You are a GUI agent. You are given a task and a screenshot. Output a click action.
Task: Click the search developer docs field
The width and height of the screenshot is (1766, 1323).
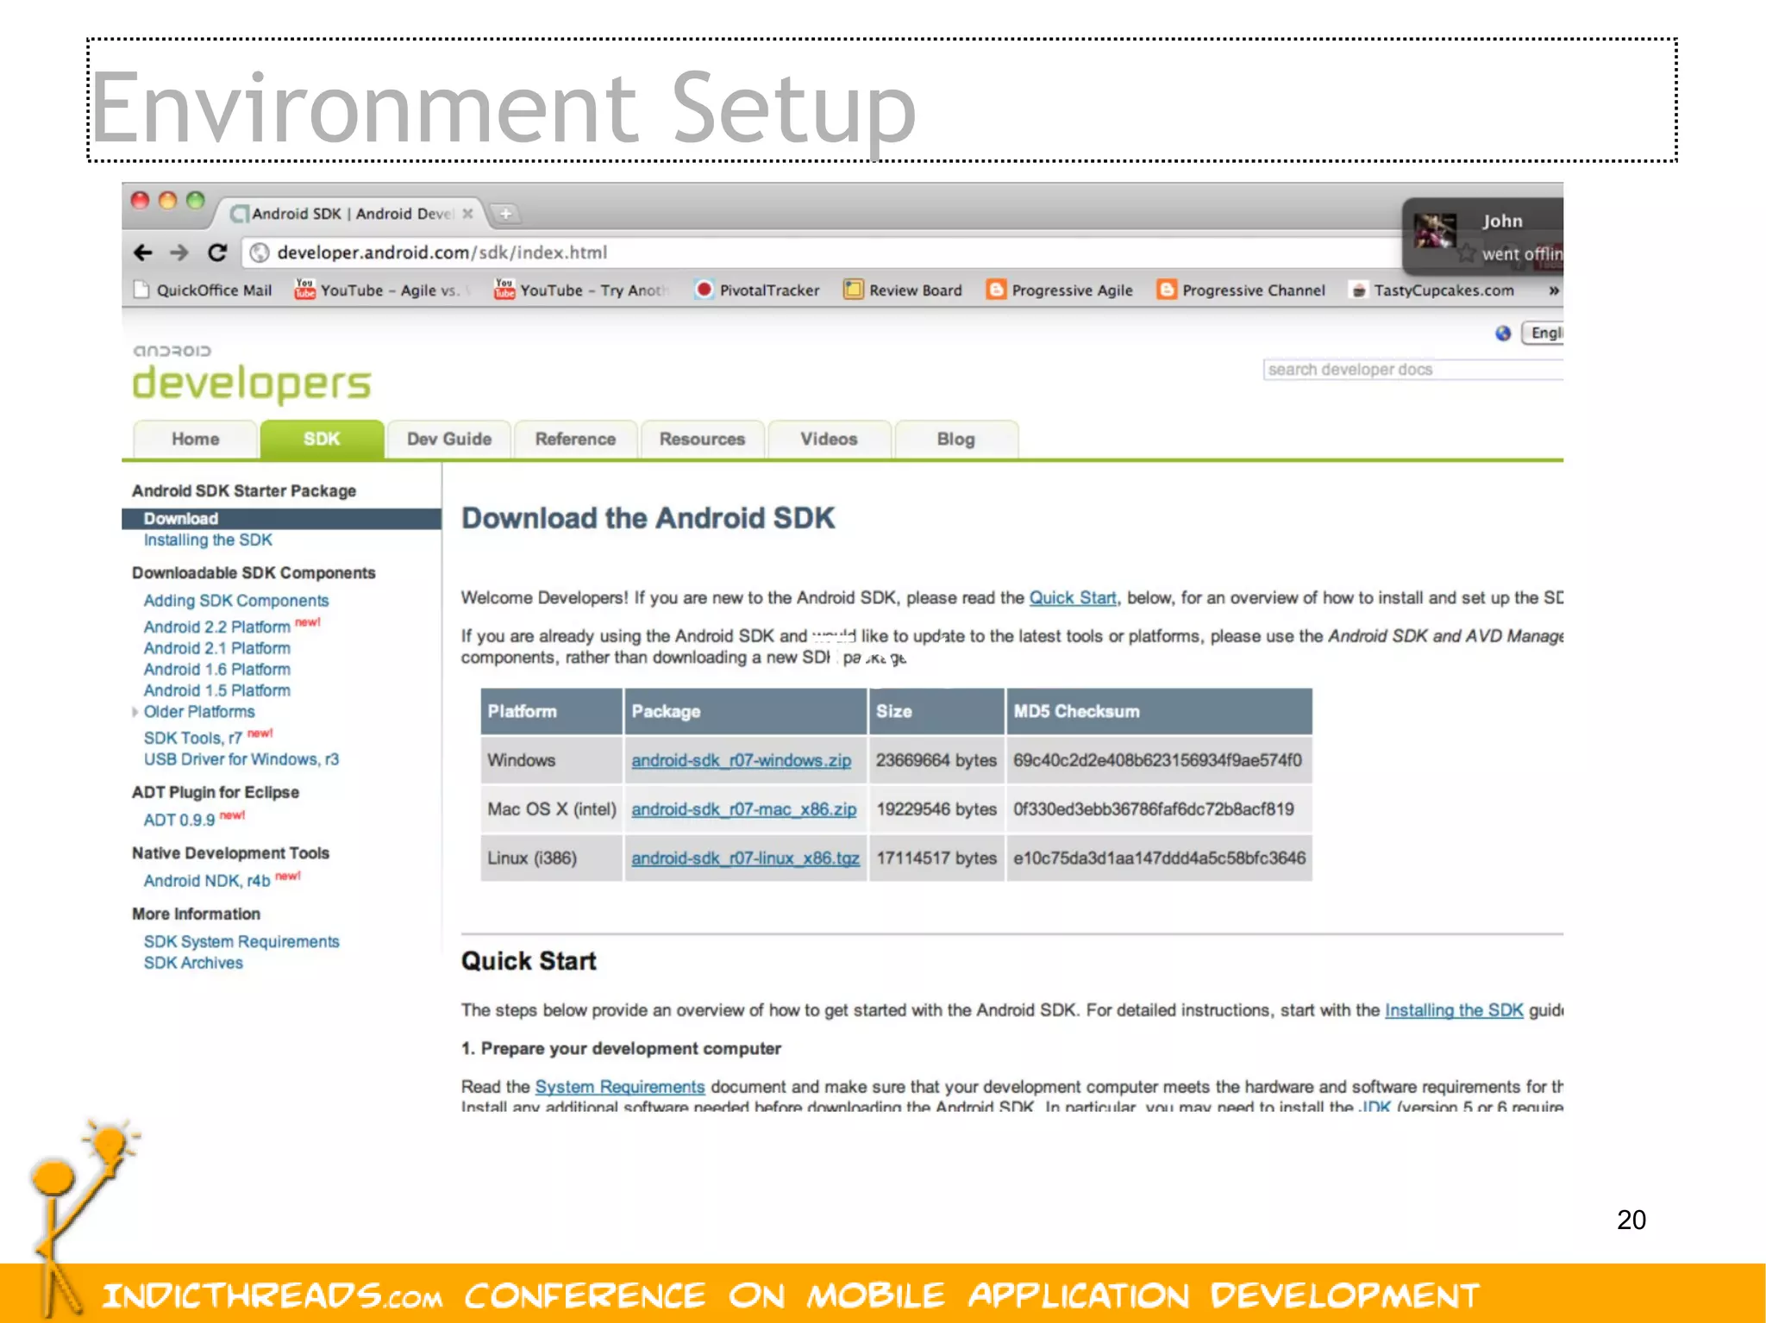coord(1413,370)
